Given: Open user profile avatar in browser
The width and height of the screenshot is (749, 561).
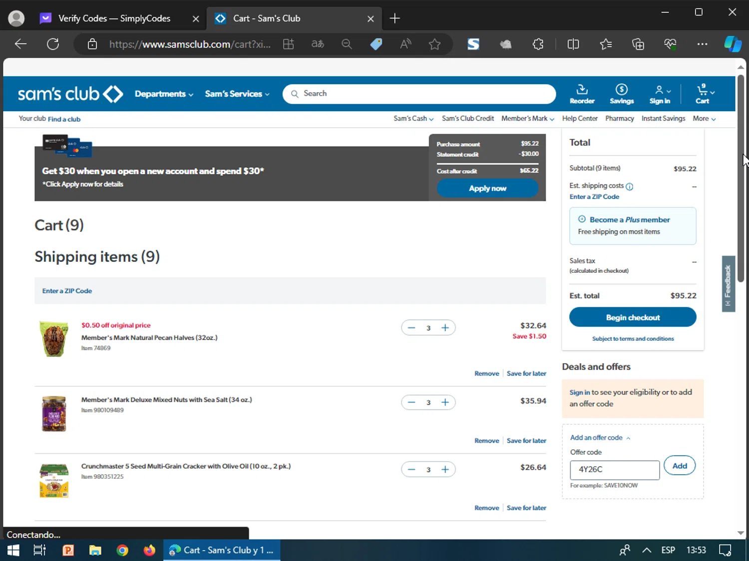Looking at the screenshot, I should (16, 18).
